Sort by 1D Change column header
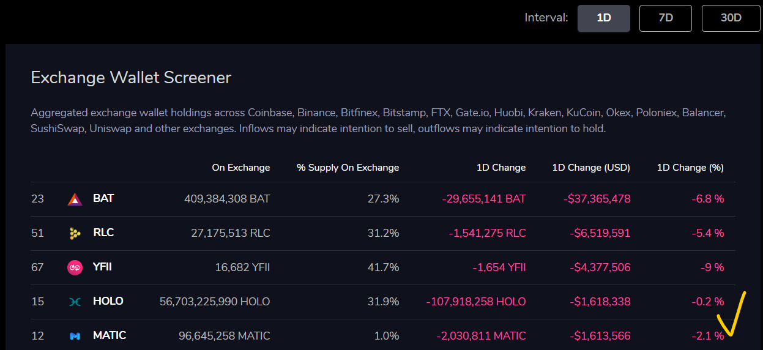Image resolution: width=763 pixels, height=350 pixels. (501, 168)
